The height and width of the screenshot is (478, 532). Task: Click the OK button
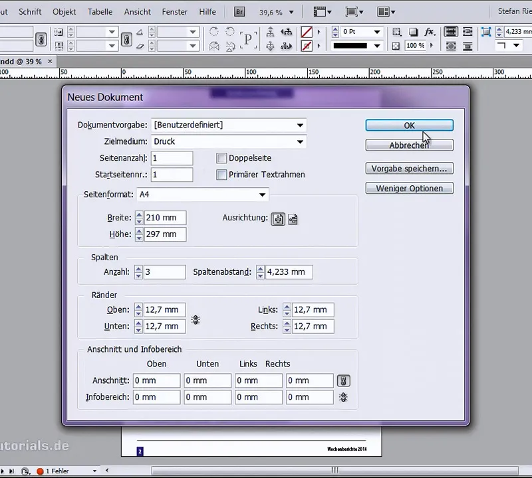coord(409,125)
